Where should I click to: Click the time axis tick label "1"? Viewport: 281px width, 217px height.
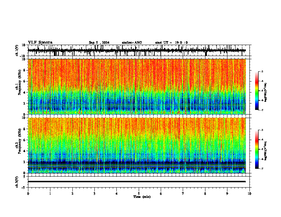(x=50, y=194)
